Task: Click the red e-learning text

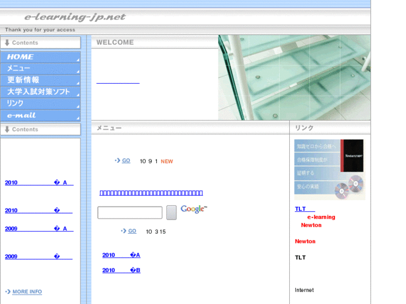Action: tap(321, 217)
